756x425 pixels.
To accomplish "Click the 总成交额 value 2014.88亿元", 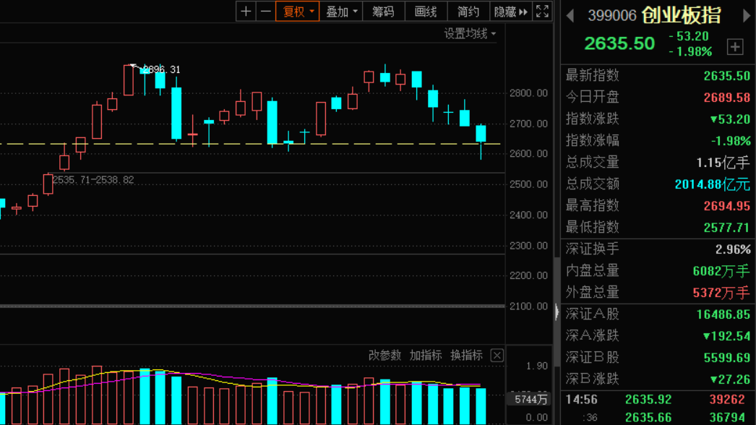I will pyautogui.click(x=712, y=184).
